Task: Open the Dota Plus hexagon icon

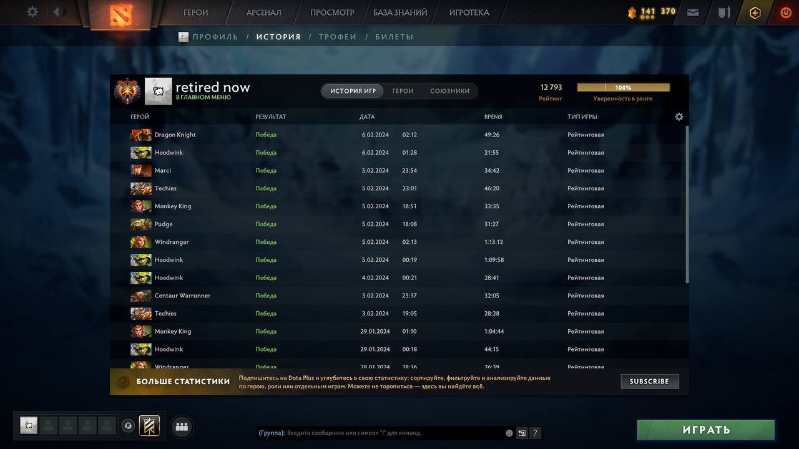Action: 755,12
